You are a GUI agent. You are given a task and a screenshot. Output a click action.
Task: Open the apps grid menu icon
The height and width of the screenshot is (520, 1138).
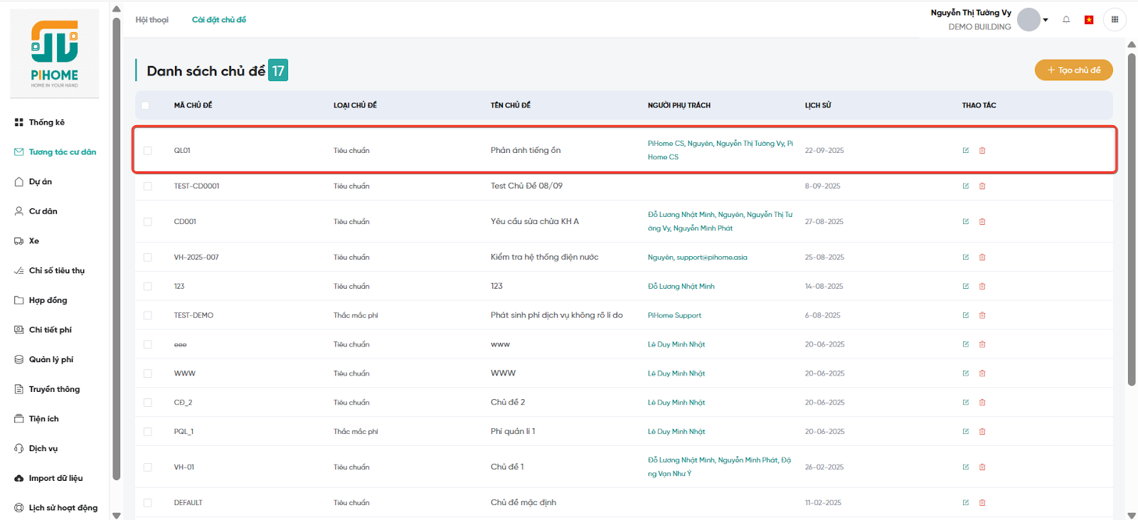[x=1115, y=20]
